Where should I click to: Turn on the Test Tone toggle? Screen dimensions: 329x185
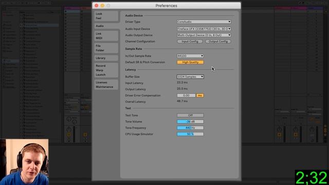(190, 115)
